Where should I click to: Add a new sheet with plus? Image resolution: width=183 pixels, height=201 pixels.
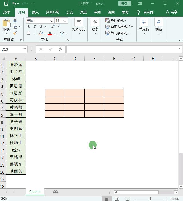[56, 192]
